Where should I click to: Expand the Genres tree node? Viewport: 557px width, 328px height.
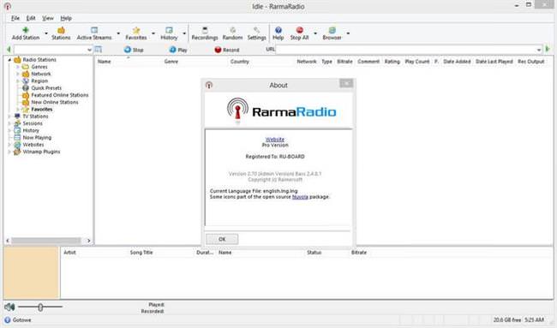point(18,67)
